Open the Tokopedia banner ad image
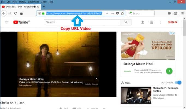 (x=148, y=46)
